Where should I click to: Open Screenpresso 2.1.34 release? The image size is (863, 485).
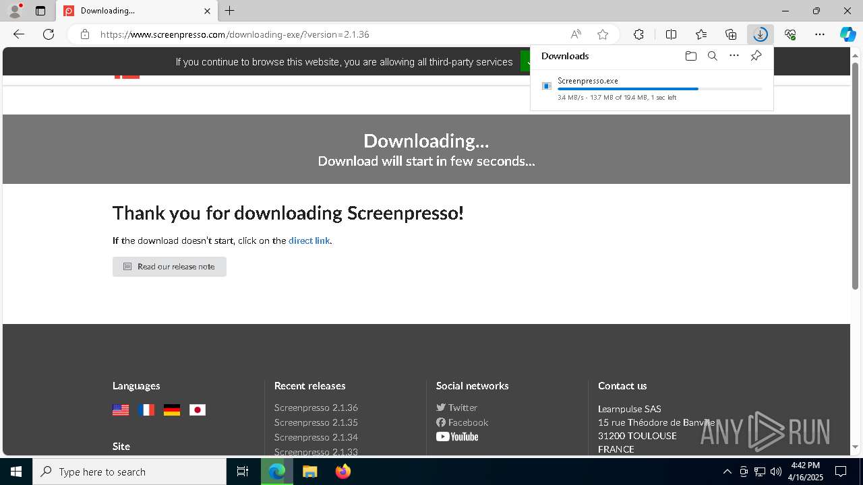click(x=316, y=437)
